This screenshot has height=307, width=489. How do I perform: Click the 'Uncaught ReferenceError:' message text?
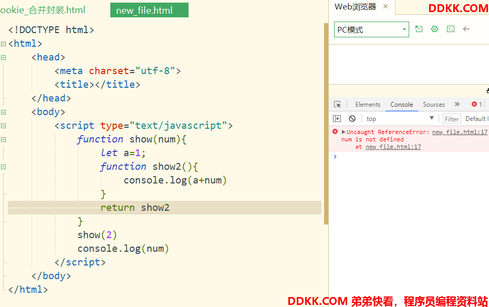388,132
